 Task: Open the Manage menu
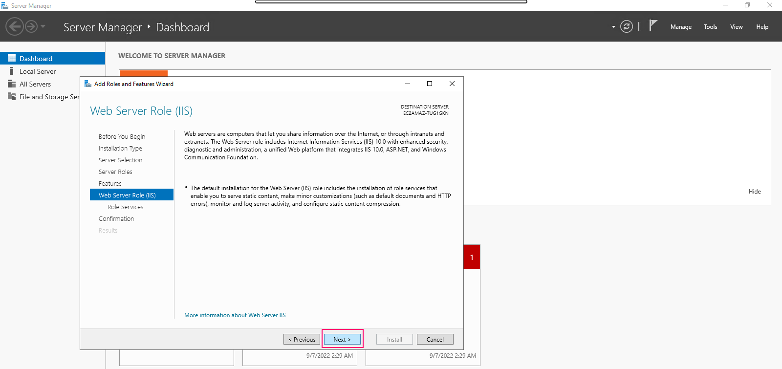681,27
